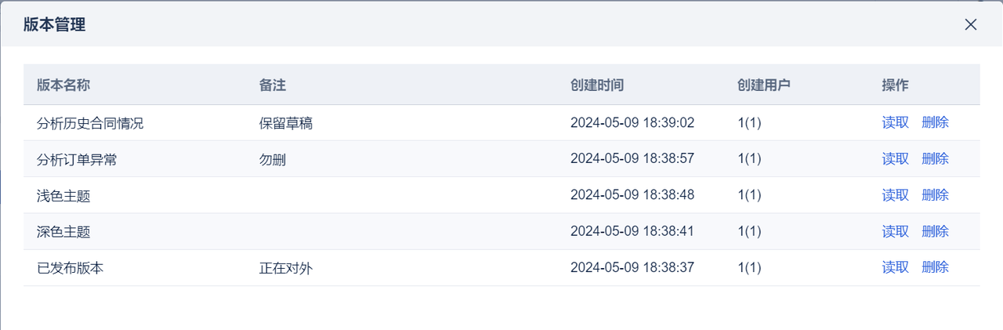Click 删除 for 已发布版本
Image resolution: width=1003 pixels, height=330 pixels.
pyautogui.click(x=935, y=267)
